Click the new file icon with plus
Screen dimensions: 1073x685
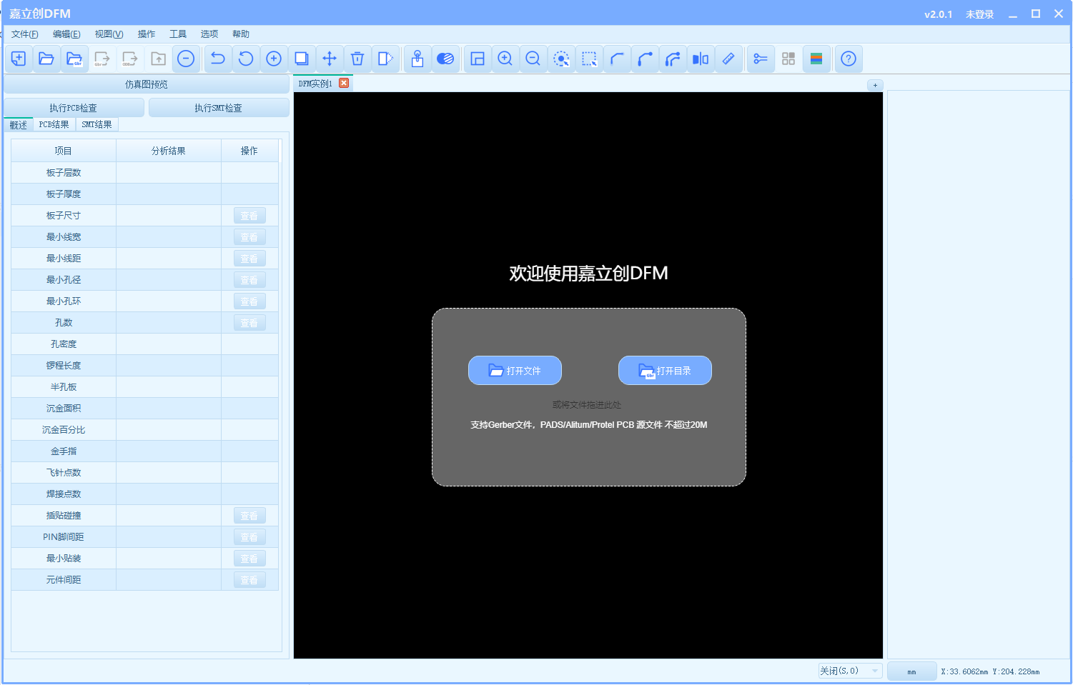click(19, 59)
